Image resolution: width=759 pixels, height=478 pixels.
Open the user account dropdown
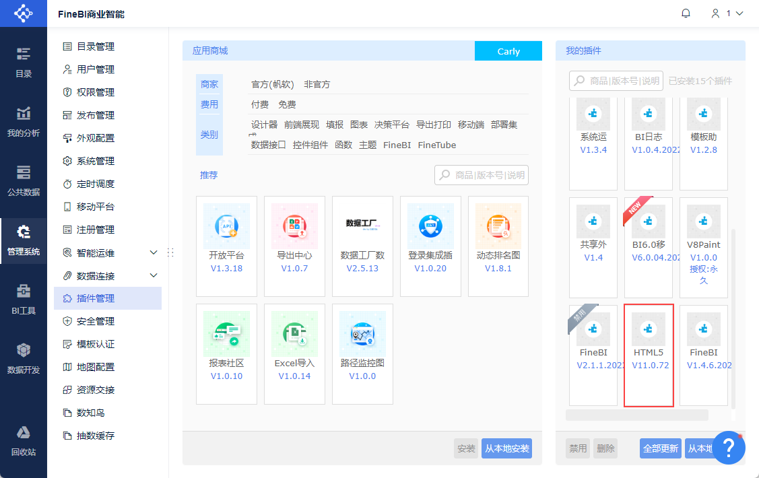point(727,13)
